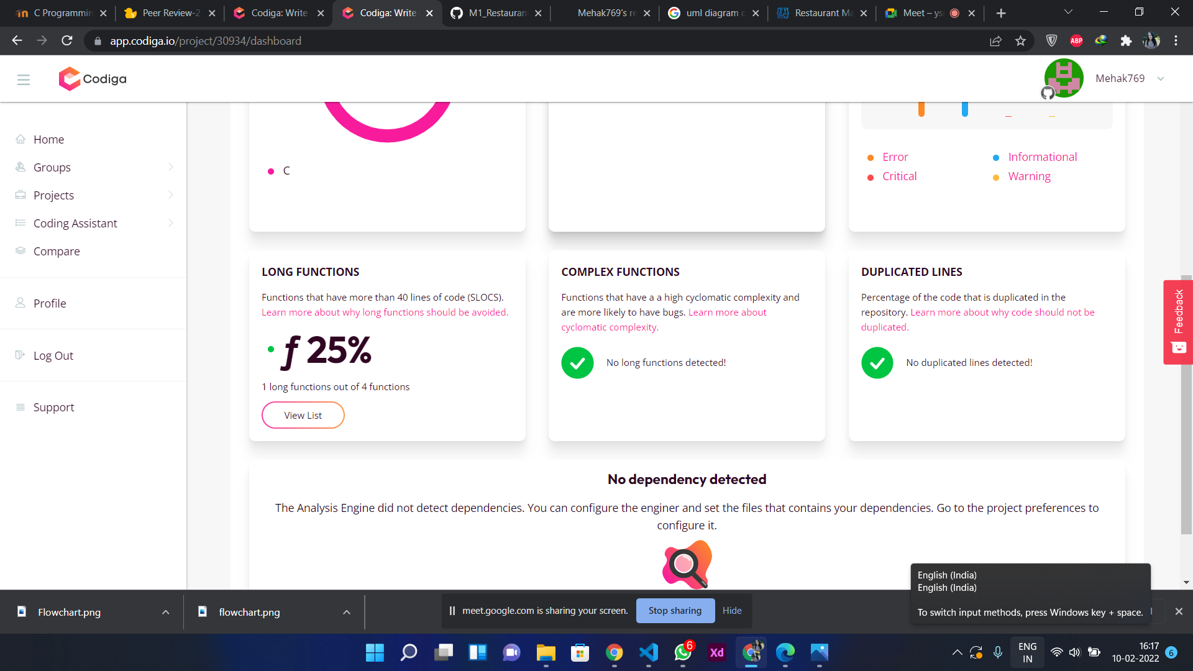
Task: Click the AdBlock Plus extension icon
Action: [1076, 41]
